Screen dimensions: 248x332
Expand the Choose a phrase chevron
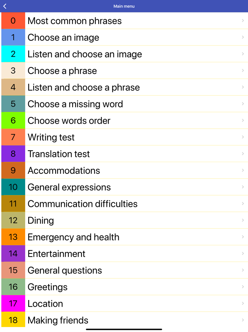tap(243, 70)
